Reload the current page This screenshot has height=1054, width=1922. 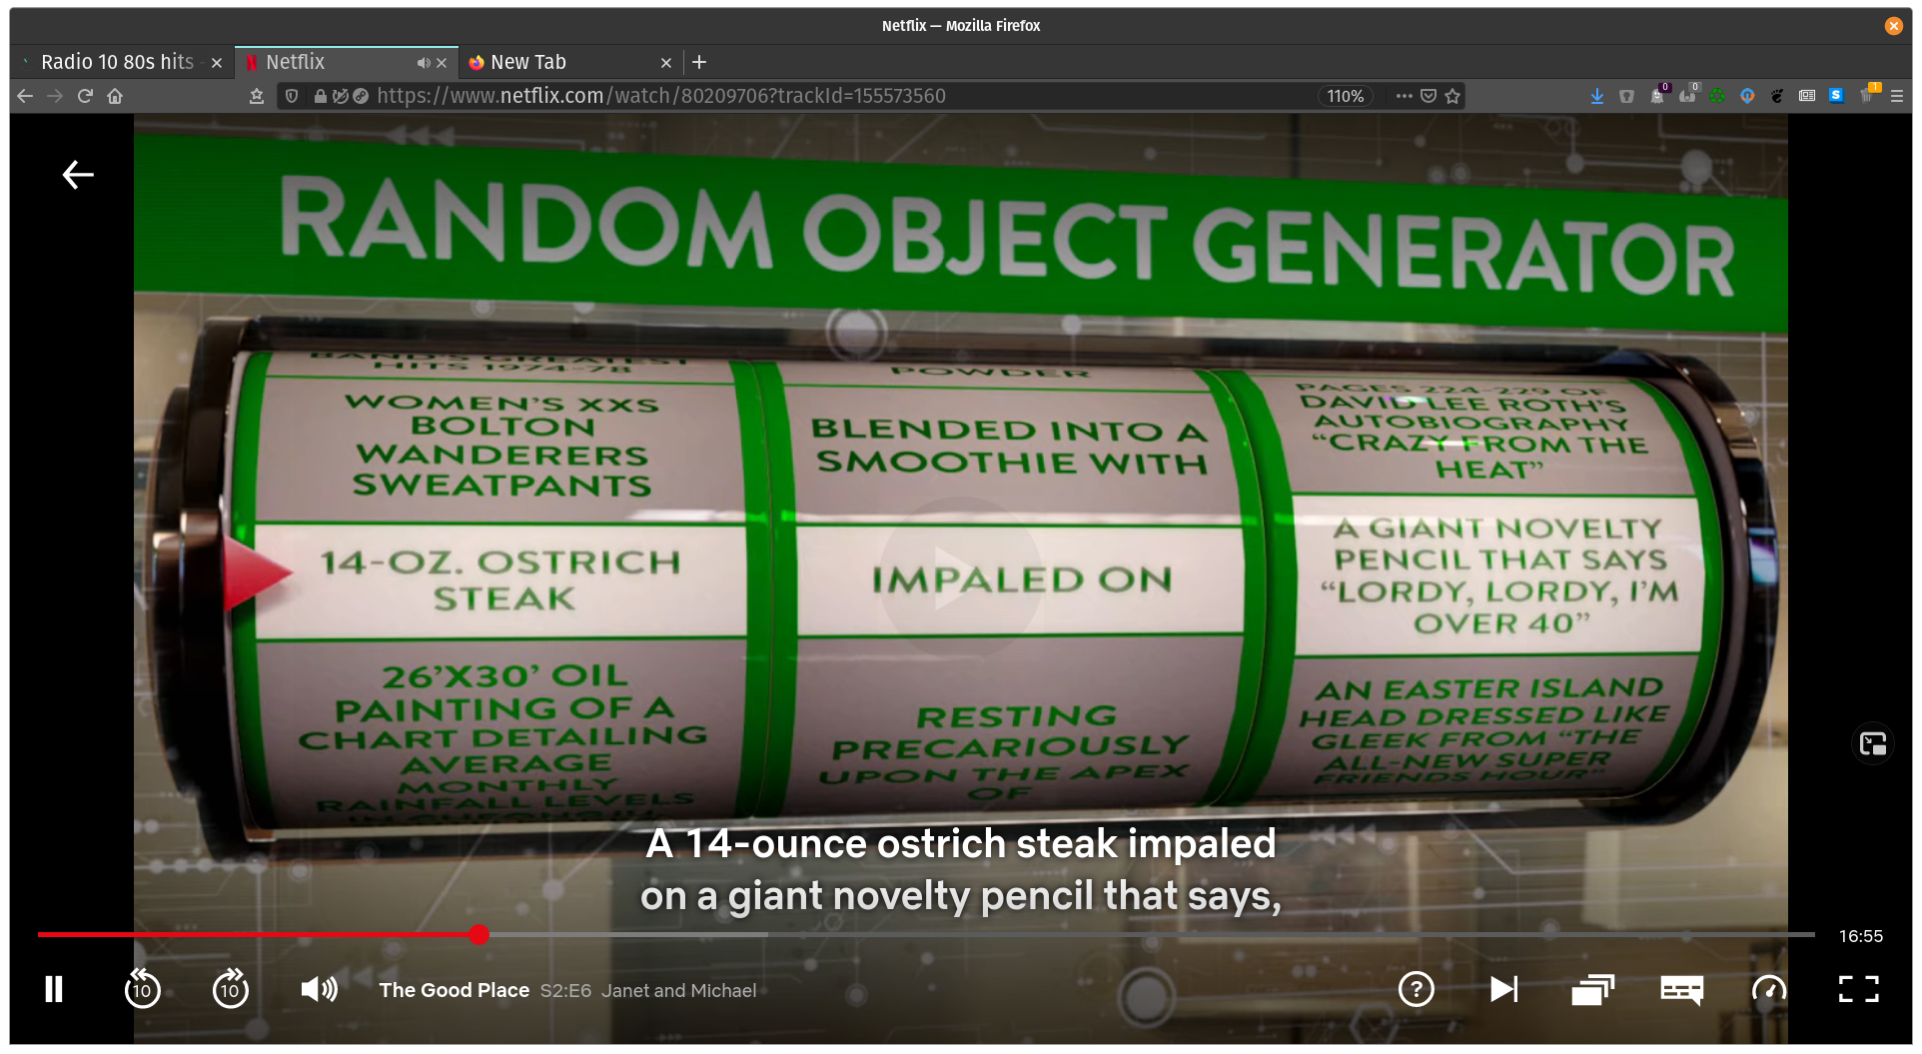tap(85, 96)
